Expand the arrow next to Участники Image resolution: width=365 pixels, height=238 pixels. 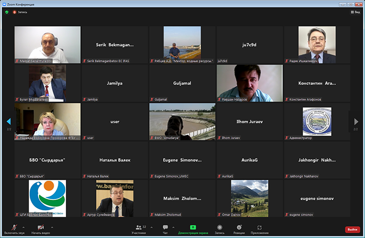(x=151, y=227)
